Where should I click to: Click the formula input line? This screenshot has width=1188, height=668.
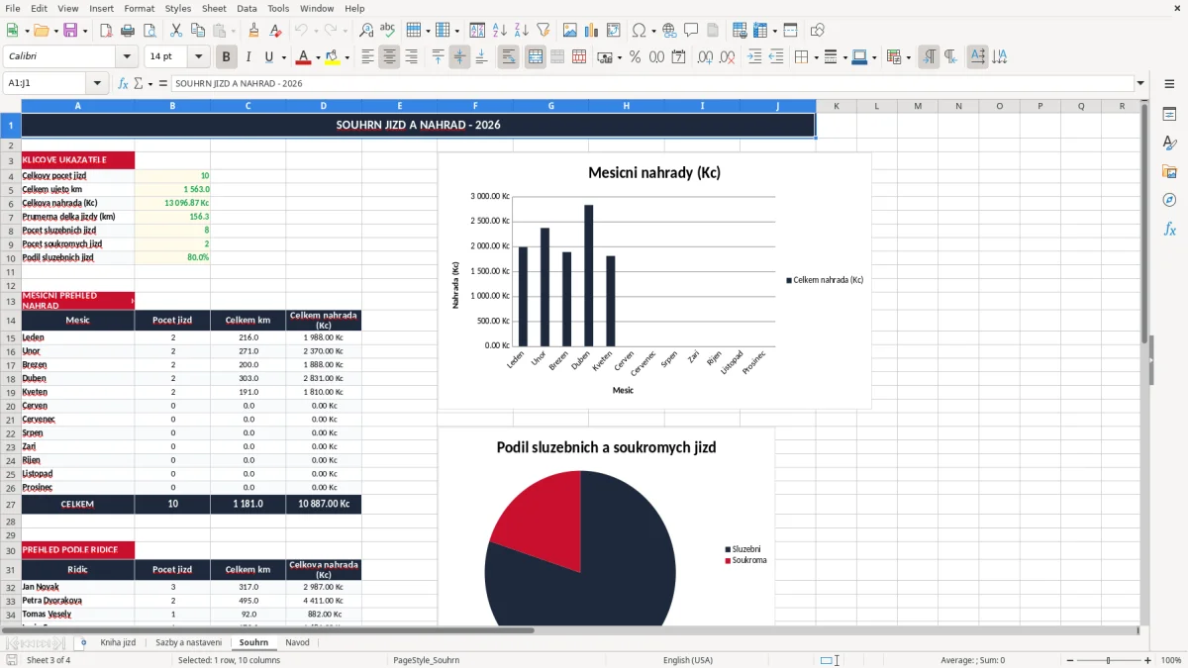point(651,84)
